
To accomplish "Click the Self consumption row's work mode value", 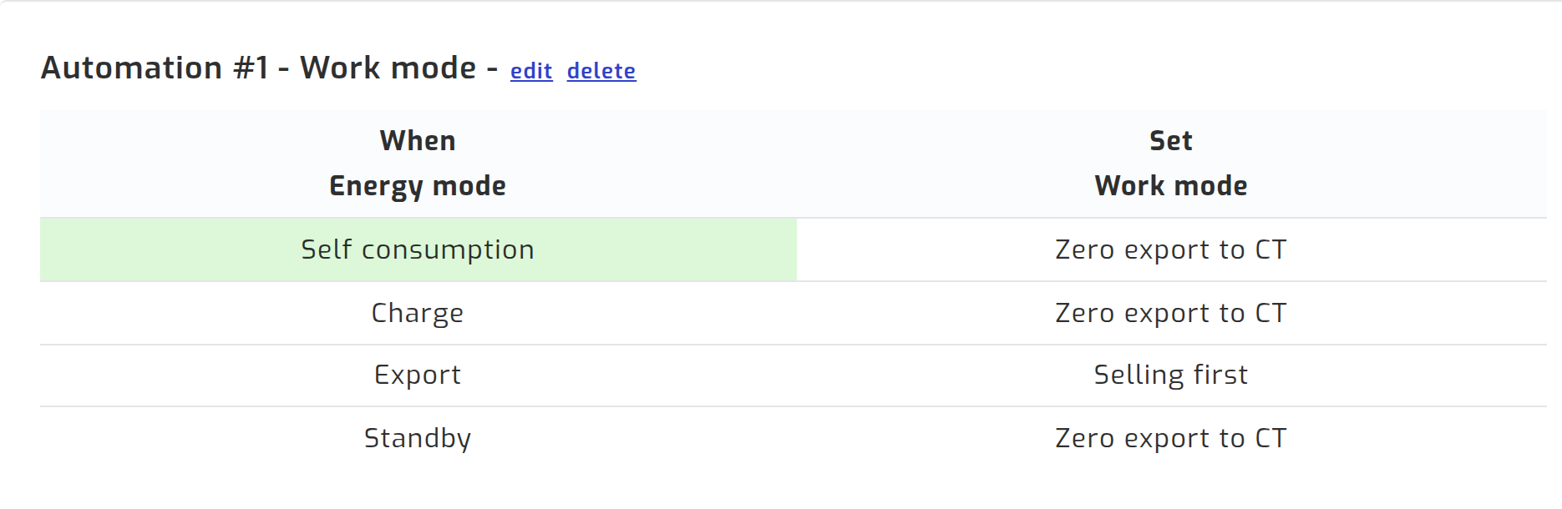I will (x=1171, y=249).
